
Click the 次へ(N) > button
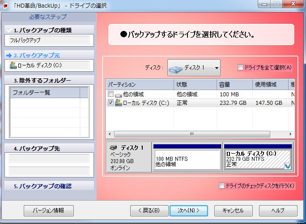pyautogui.click(x=188, y=210)
